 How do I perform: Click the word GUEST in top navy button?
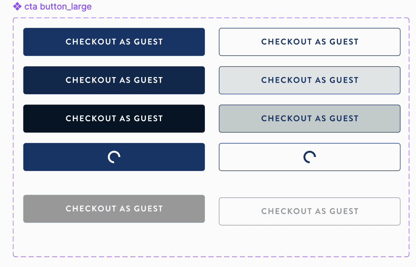pos(148,42)
